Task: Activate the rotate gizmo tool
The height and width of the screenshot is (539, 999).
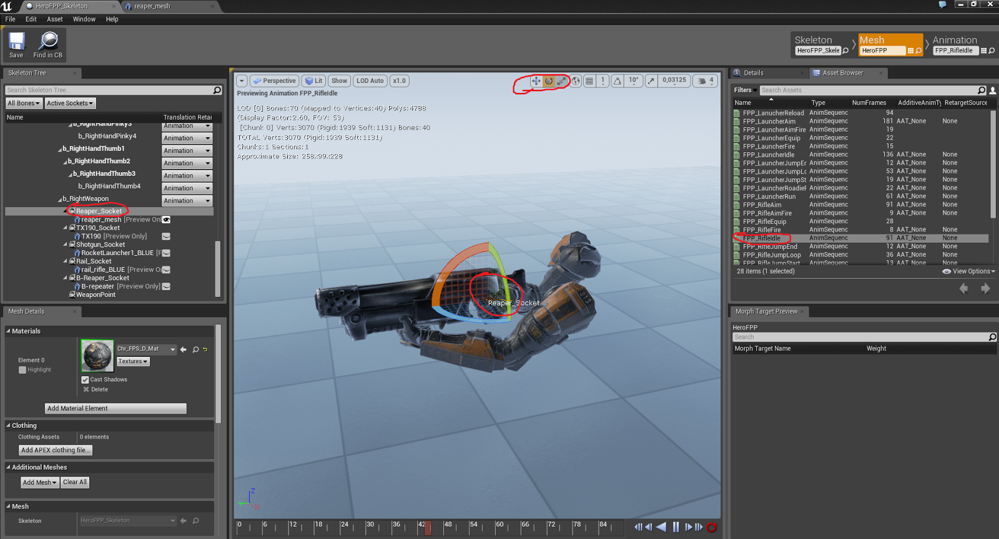Action: pyautogui.click(x=549, y=81)
